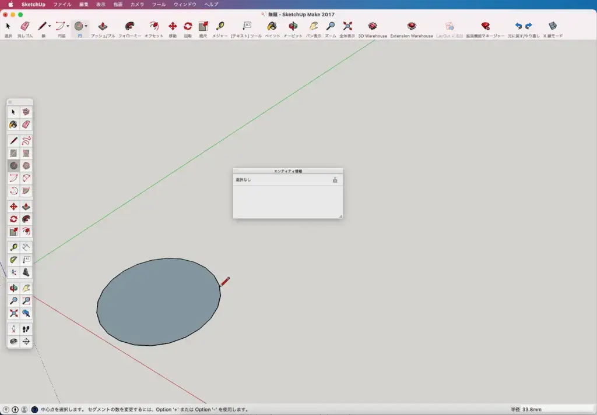Click the blue undo arrow

point(518,26)
